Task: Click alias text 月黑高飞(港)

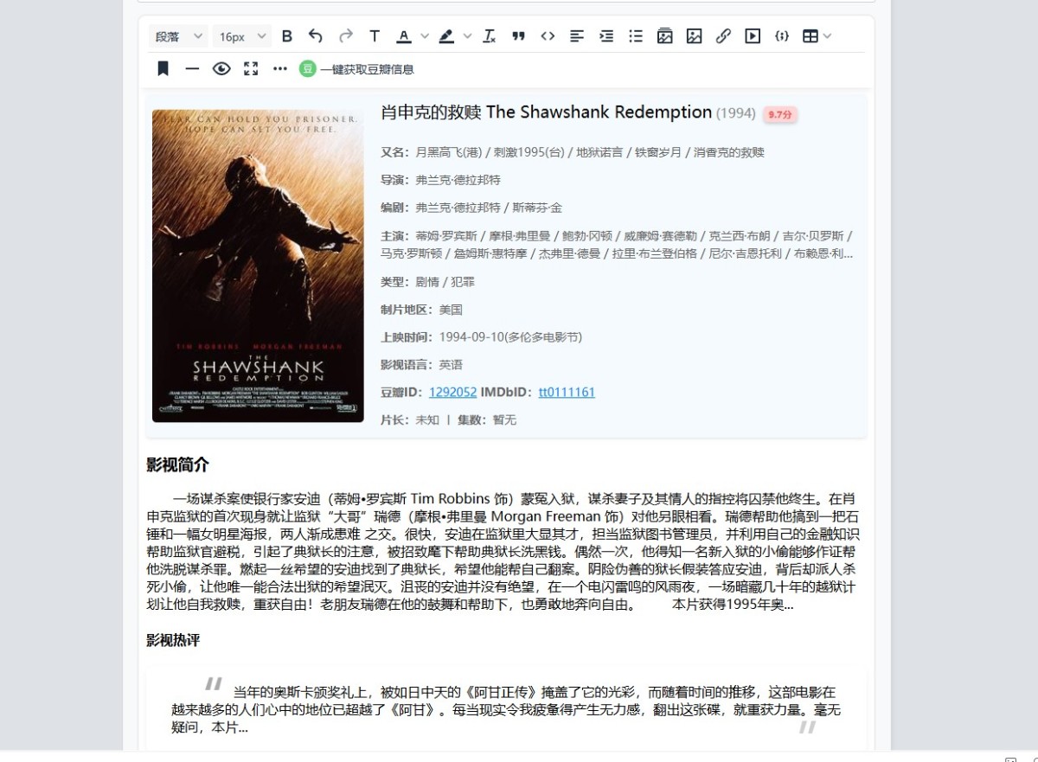Action: coord(449,152)
